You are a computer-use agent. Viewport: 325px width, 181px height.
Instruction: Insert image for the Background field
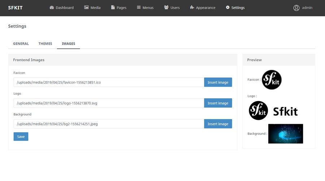218,124
